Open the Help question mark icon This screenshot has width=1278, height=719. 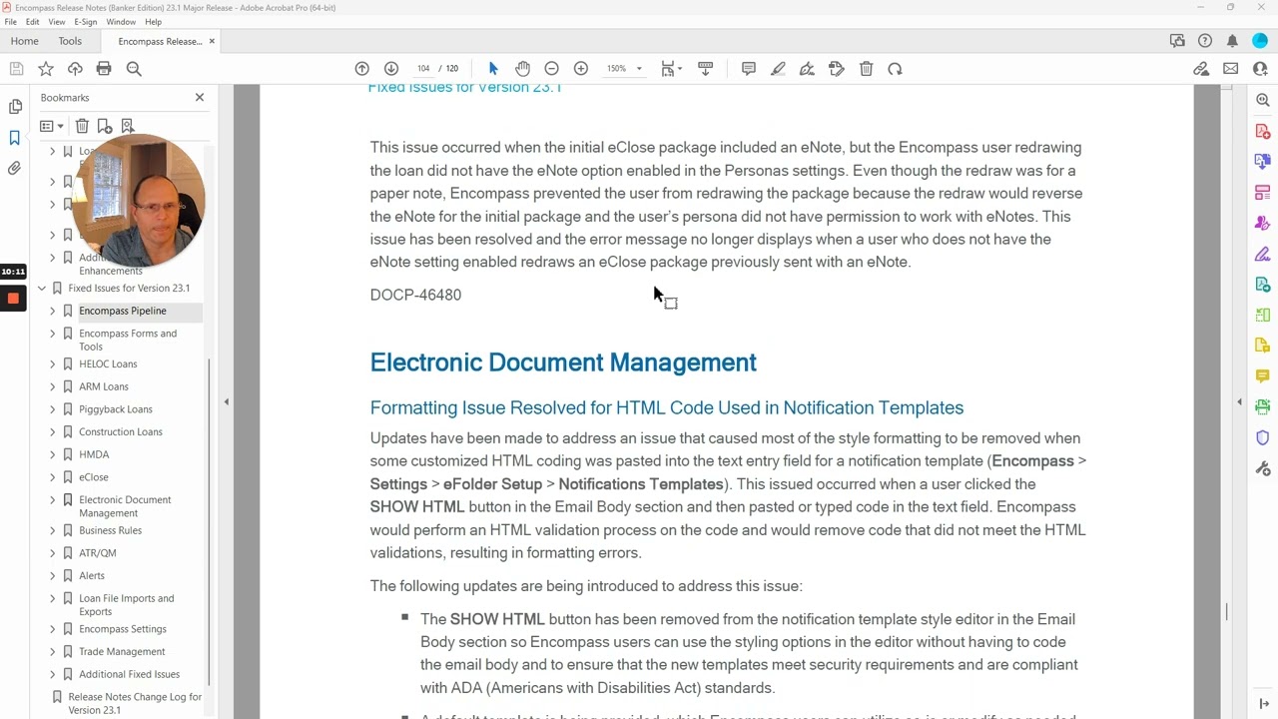pyautogui.click(x=1205, y=41)
